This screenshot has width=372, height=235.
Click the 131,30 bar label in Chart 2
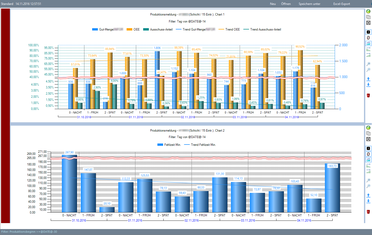[220, 174]
